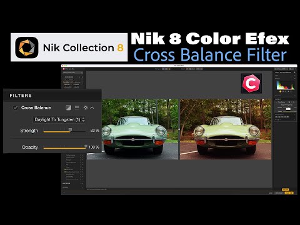Open the control points mask icon for Cross Balance
300x225 pixels.
68,107
